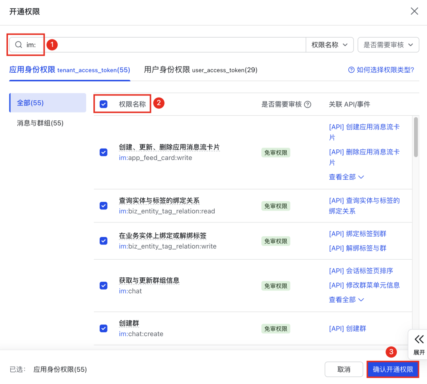Image resolution: width=427 pixels, height=384 pixels.
Task: Click the question-mark icon beside 如何选择权限类型
Action: pos(351,70)
